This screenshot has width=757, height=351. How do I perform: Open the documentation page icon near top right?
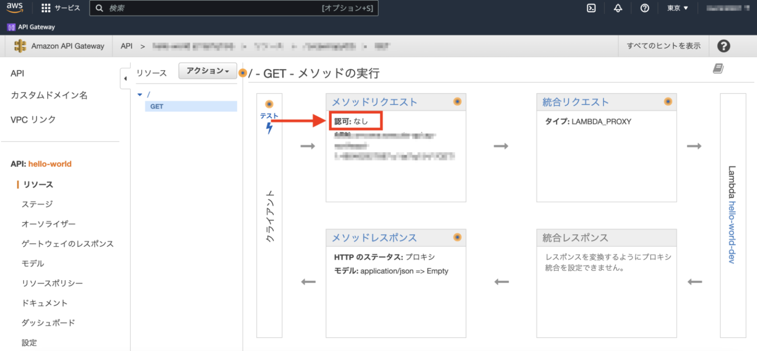coord(718,69)
